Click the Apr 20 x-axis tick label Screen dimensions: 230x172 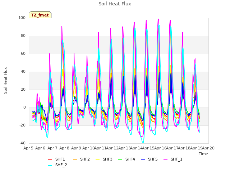(x=208, y=148)
